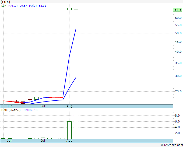The height and width of the screenshot is (147, 183).
Task: Click the 2.0 MACD axis label
Action: coord(177,133)
